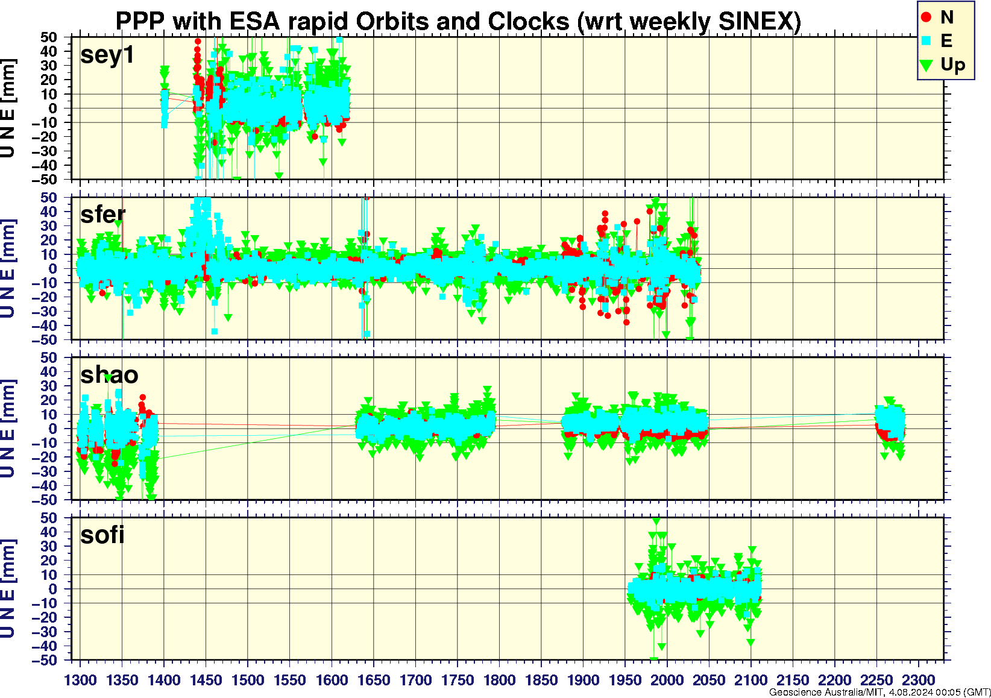Click the 1350 x-axis label
991x698 pixels.
(x=122, y=680)
